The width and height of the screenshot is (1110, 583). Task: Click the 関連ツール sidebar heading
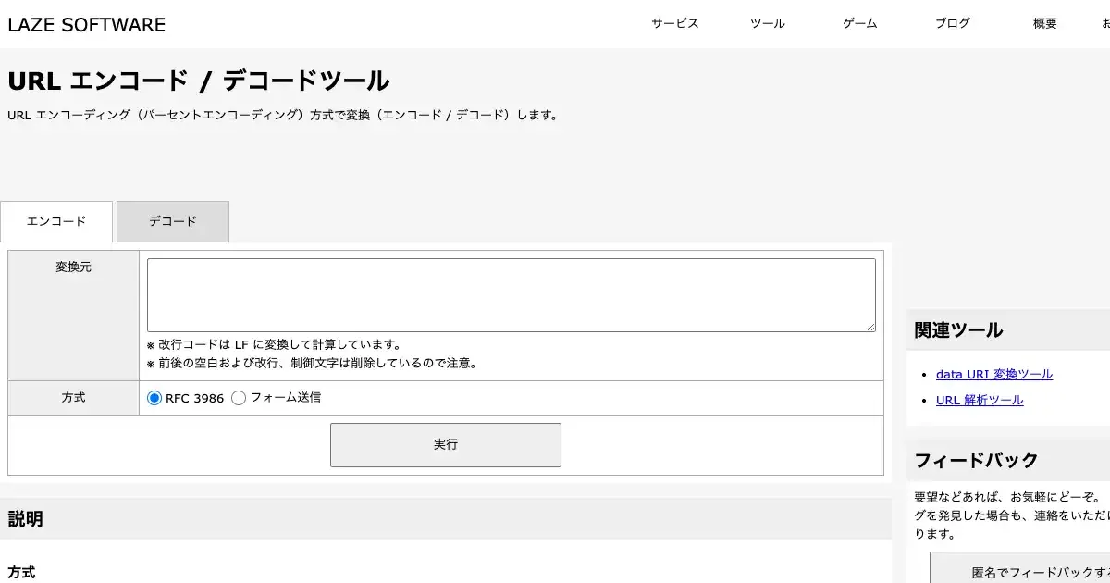(x=958, y=330)
